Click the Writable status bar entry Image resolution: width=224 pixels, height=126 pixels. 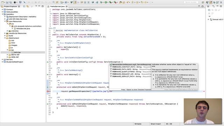(138, 124)
